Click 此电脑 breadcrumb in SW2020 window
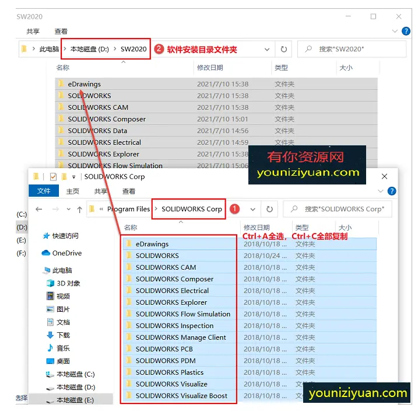This screenshot has height=411, width=418. tap(49, 49)
